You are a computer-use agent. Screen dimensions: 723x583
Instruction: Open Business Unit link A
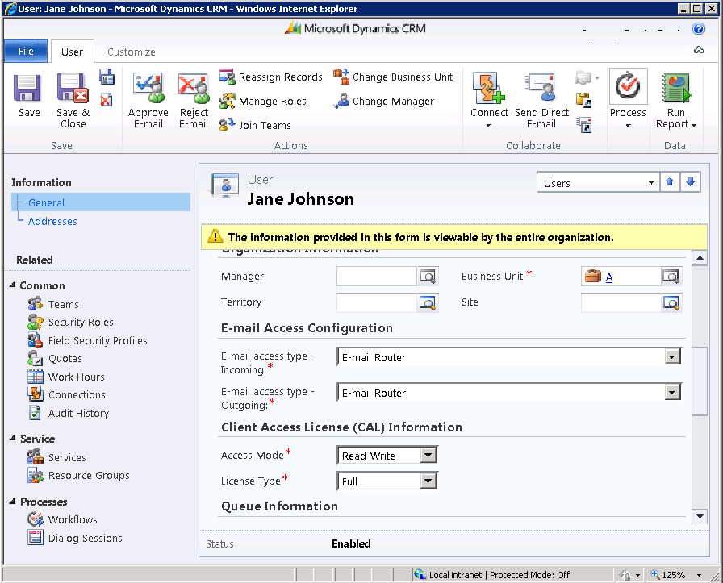pos(608,277)
